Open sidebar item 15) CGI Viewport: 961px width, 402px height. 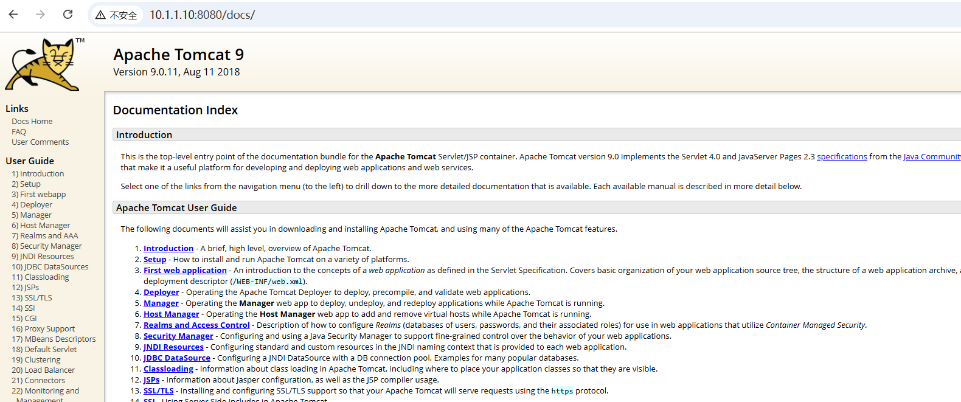[24, 319]
